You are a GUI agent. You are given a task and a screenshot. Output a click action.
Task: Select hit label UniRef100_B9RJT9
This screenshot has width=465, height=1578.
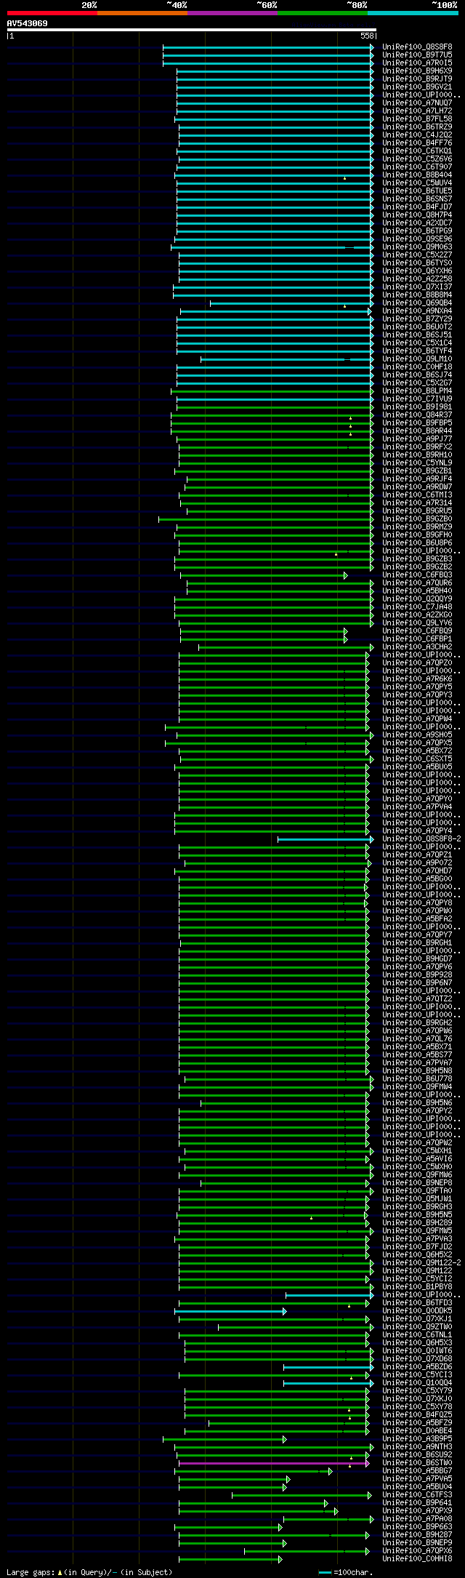point(417,79)
